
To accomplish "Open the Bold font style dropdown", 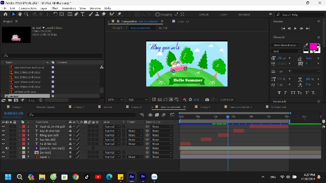I will tap(286, 51).
